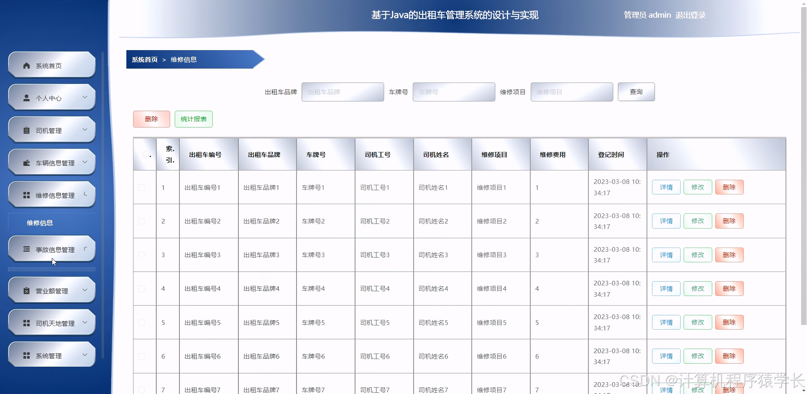Expand the 车辆信息管理 menu chevron

tap(85, 162)
